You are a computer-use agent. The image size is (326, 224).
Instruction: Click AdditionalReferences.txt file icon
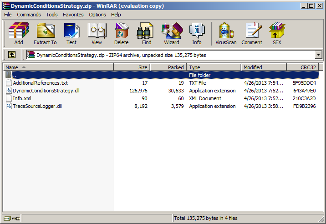click(9, 83)
